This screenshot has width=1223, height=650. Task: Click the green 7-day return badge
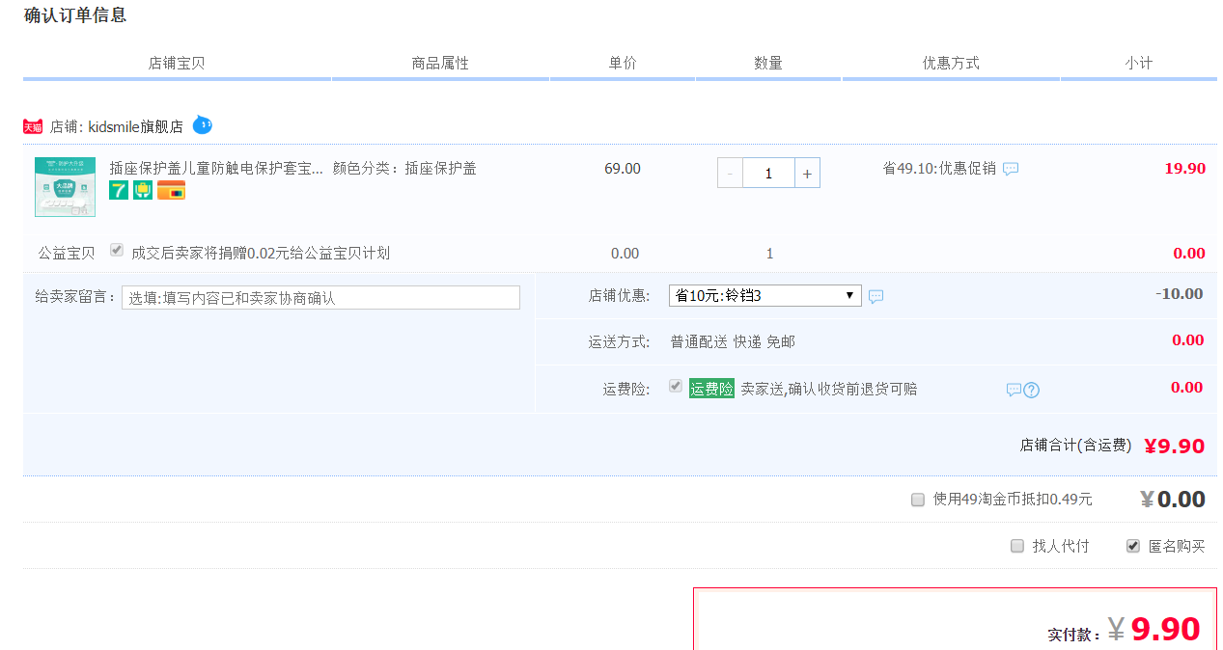(118, 190)
